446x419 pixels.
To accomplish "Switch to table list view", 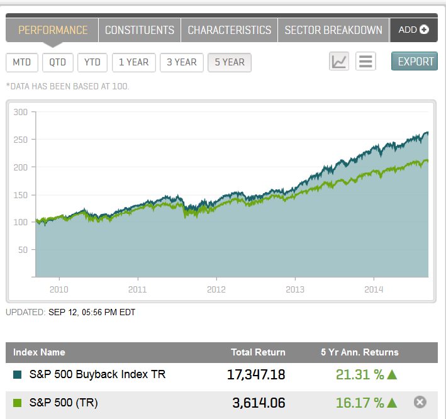I will click(365, 62).
